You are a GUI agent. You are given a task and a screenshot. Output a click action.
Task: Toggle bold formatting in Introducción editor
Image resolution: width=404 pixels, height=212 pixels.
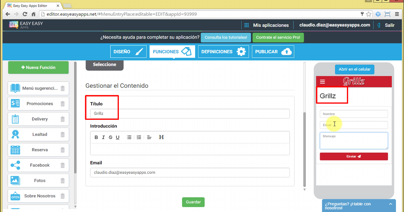click(96, 137)
